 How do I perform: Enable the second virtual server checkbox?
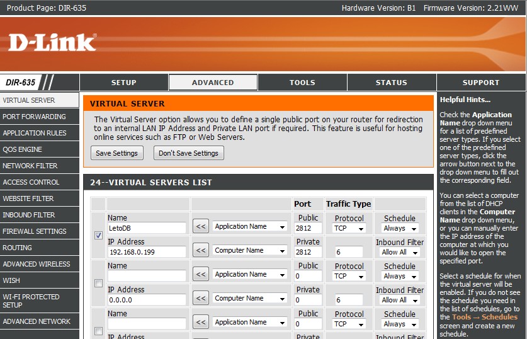(x=98, y=283)
